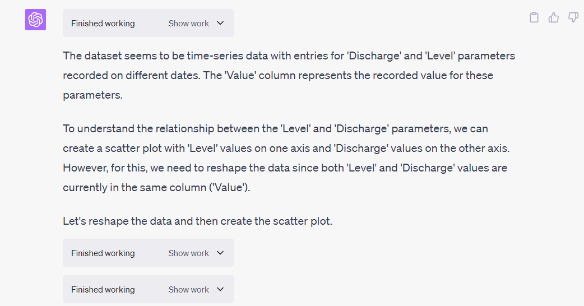Viewport: 584px width, 306px height.
Task: Expand the topmost Show work chevron
Action: pos(220,24)
